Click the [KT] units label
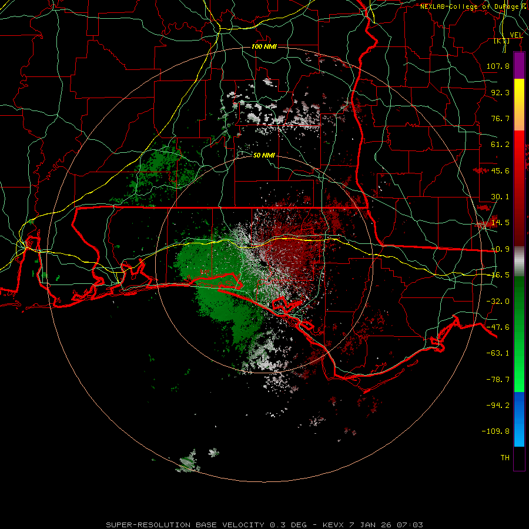The width and height of the screenshot is (529, 529). tap(502, 41)
